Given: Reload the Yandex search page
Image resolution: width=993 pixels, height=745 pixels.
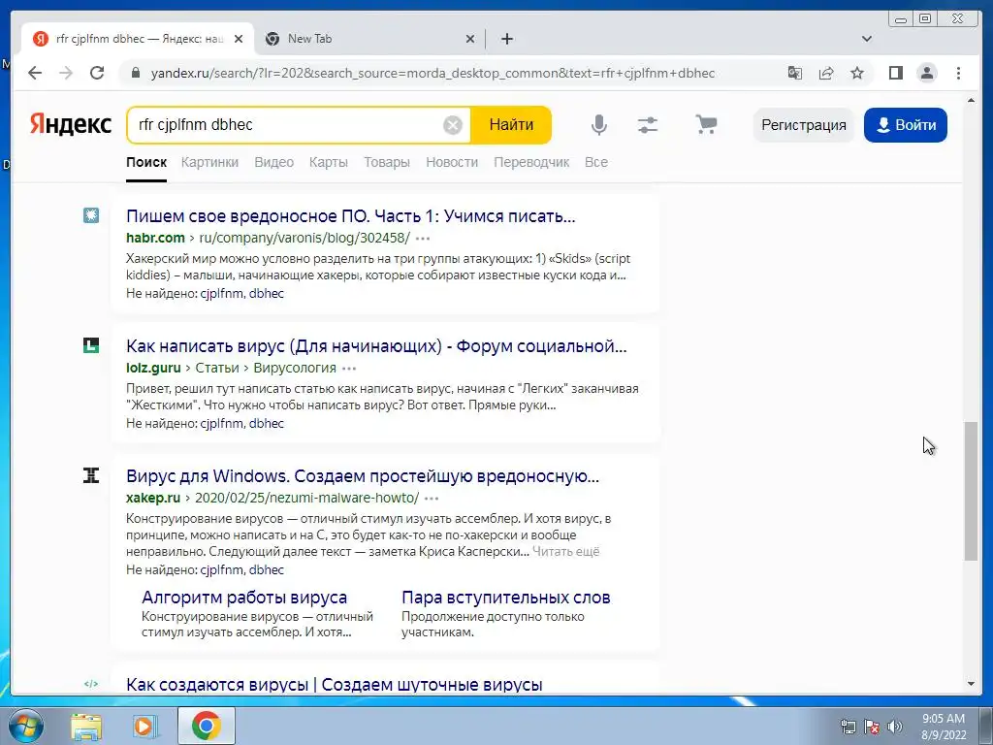Looking at the screenshot, I should [x=97, y=73].
